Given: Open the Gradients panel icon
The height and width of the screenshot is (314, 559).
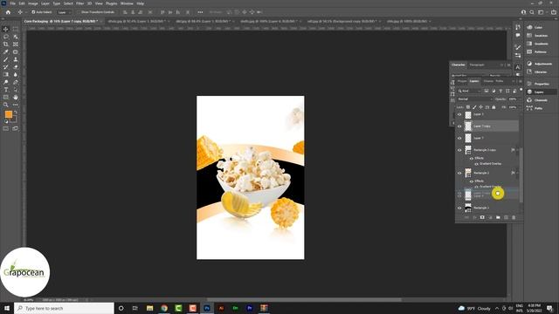Looking at the screenshot, I should pyautogui.click(x=529, y=44).
